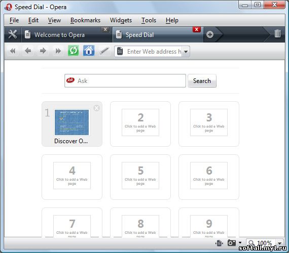This screenshot has width=289, height=253.
Task: Click the Ask search engine logo
Action: (70, 80)
